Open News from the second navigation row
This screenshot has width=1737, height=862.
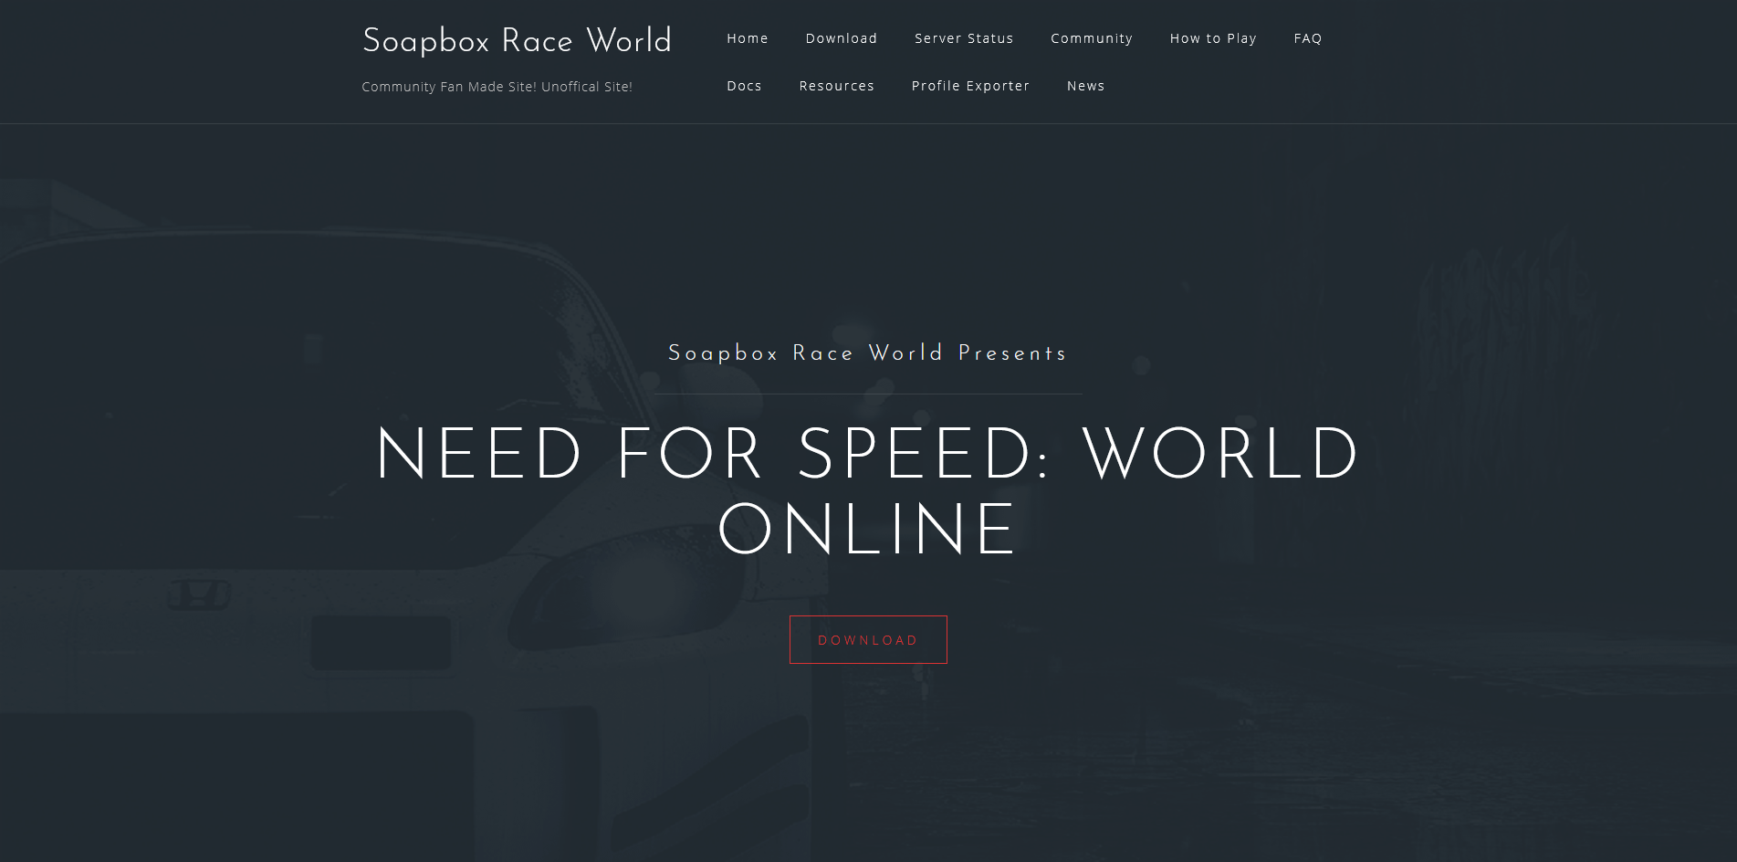click(1085, 86)
